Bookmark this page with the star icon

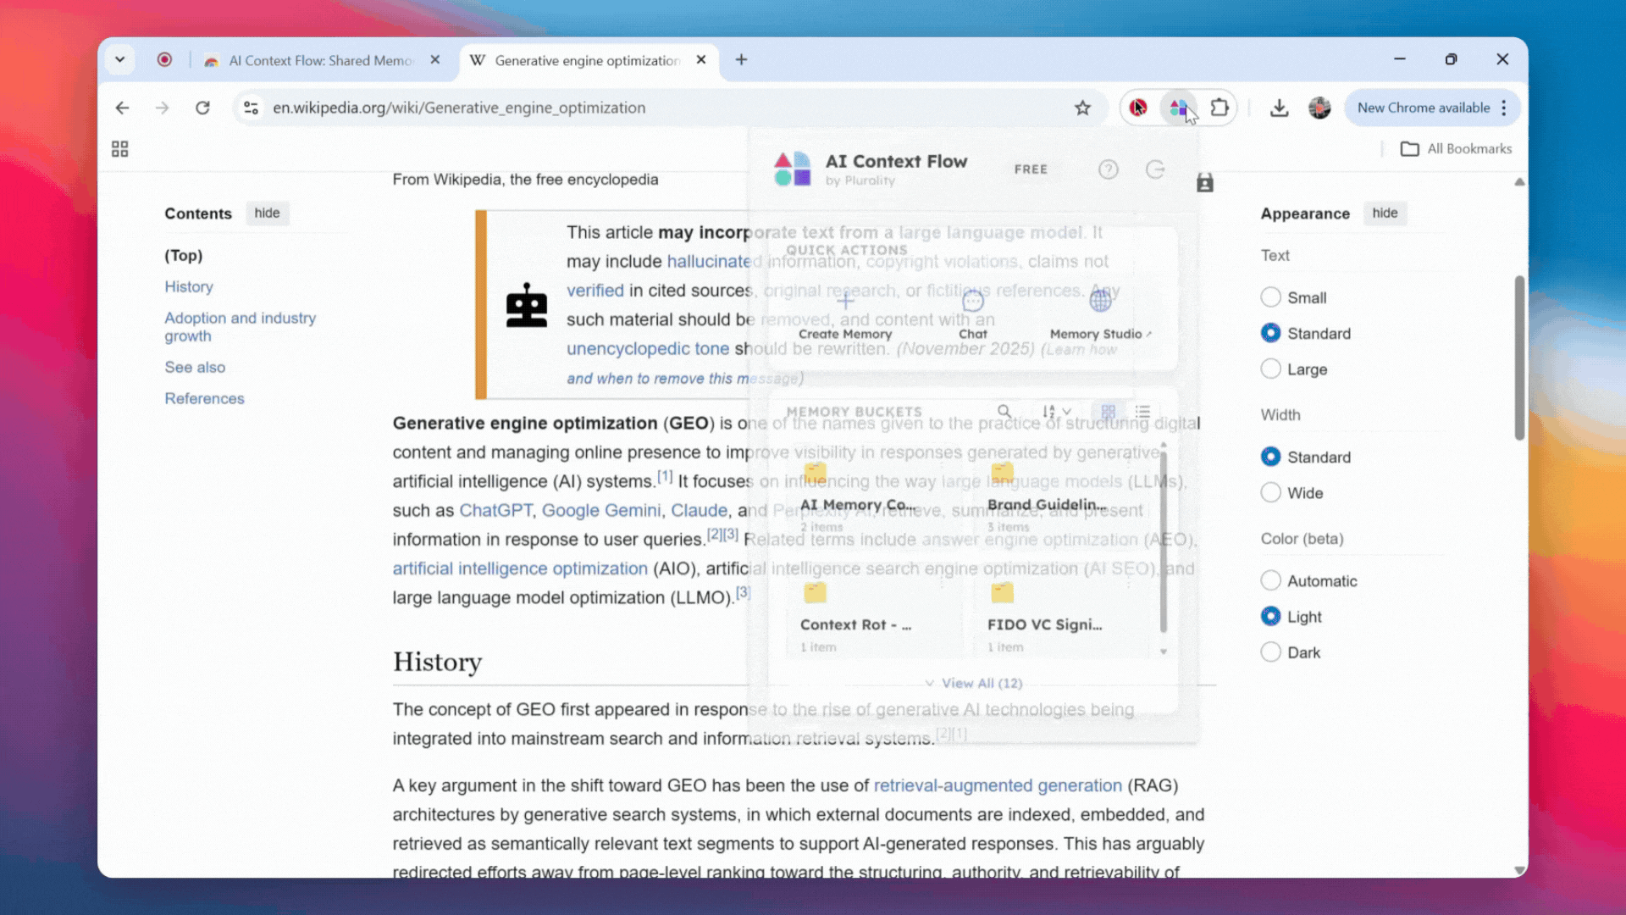(x=1082, y=108)
